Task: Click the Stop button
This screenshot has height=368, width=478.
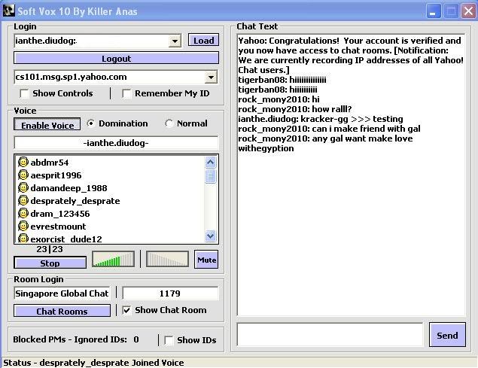Action: click(x=50, y=263)
